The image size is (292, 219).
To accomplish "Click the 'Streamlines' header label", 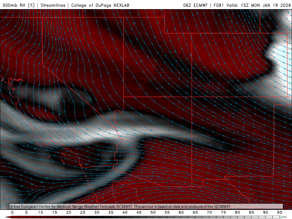I will (53, 5).
